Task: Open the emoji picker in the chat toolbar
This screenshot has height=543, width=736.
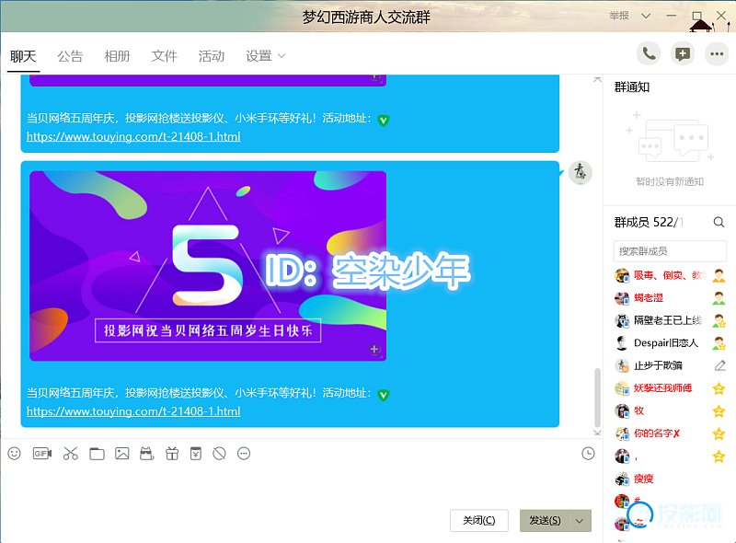Action: tap(14, 454)
